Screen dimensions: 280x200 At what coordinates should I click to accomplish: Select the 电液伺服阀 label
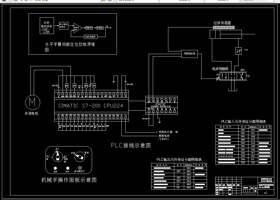(x=220, y=69)
